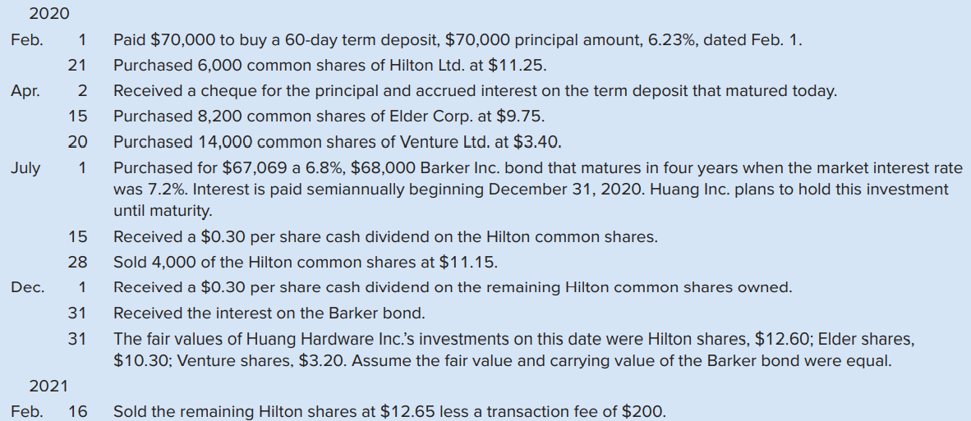Click the 'until maturity.' line
Image resolution: width=971 pixels, height=421 pixels.
[163, 212]
